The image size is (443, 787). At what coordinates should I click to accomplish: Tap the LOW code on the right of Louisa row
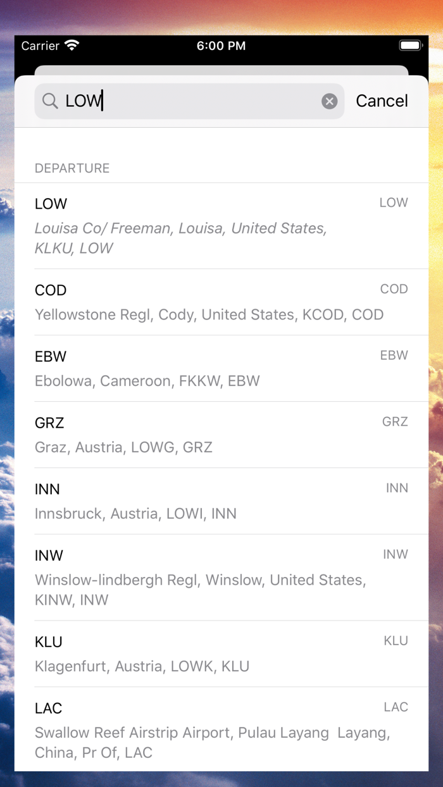(x=394, y=202)
